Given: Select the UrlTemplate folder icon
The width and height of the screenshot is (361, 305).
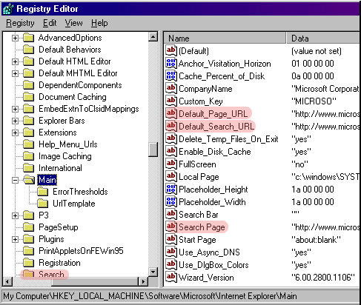Looking at the screenshot, I should 43,204.
